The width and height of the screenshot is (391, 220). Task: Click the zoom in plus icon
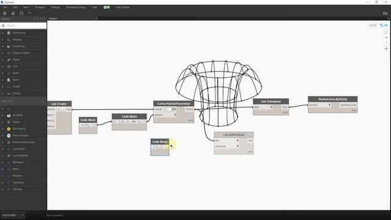[386, 37]
